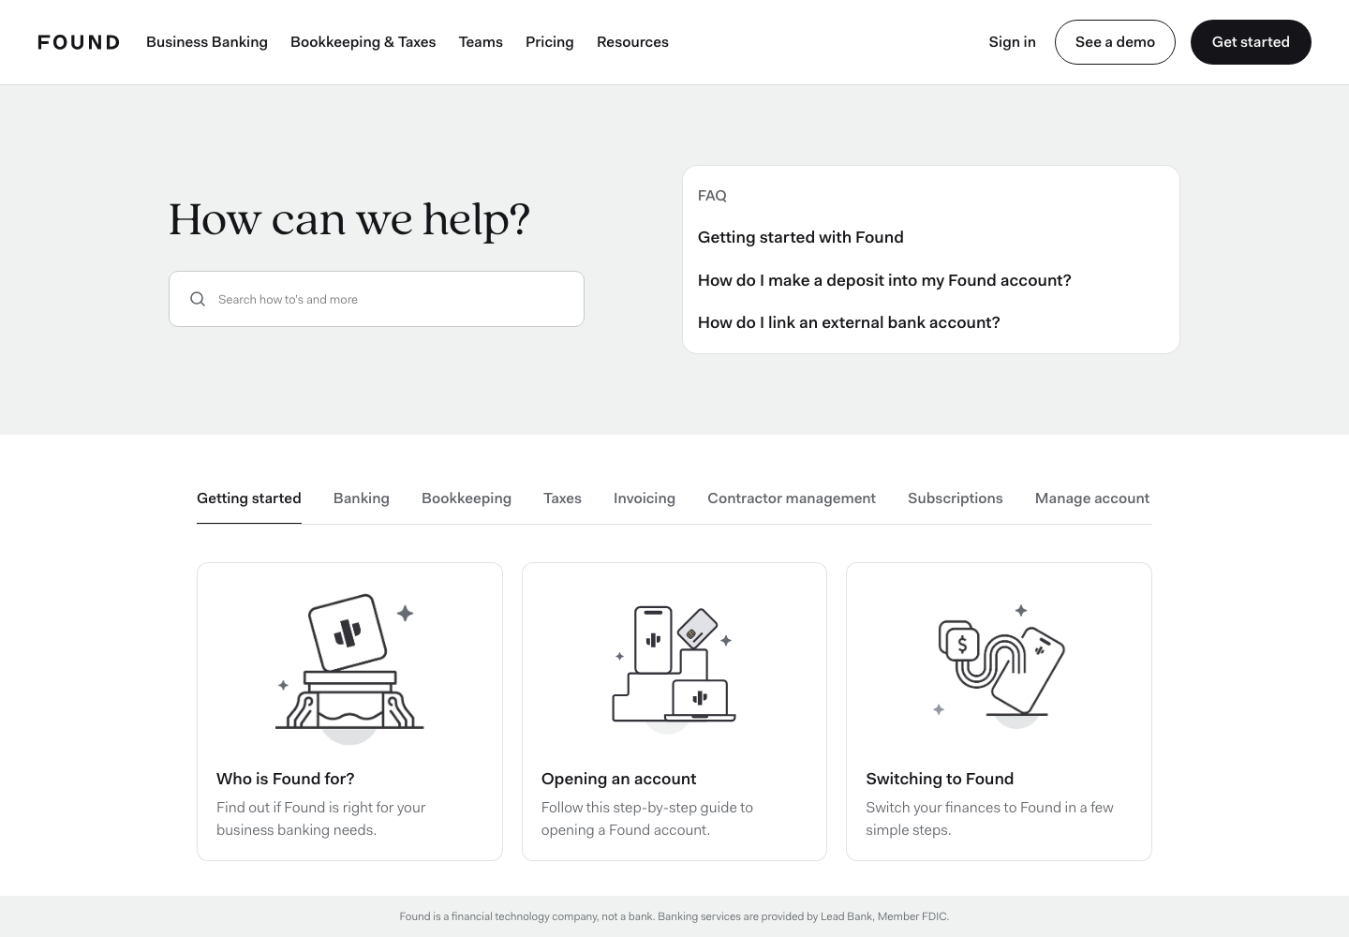Viewport: 1349px width, 937px height.
Task: Go to the Teams page
Action: 481,42
